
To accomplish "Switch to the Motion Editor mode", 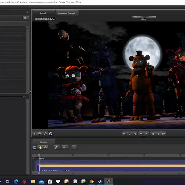I will pos(40,147).
